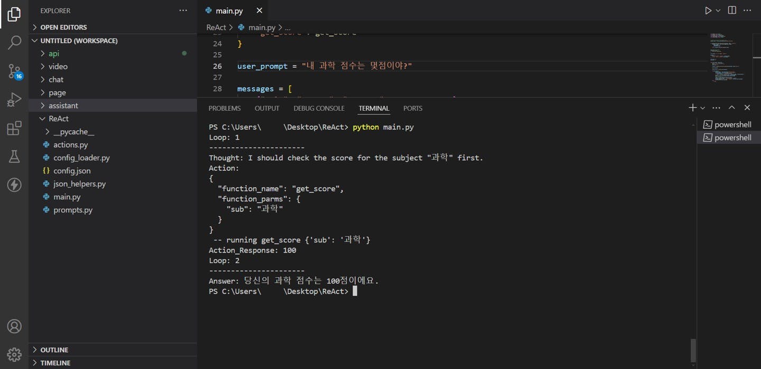Open json_helpers.py file

113,184
